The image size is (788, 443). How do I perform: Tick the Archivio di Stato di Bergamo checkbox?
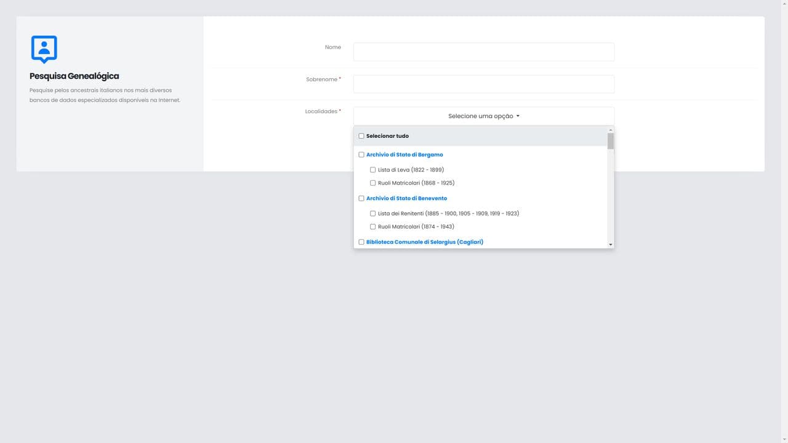coord(361,155)
